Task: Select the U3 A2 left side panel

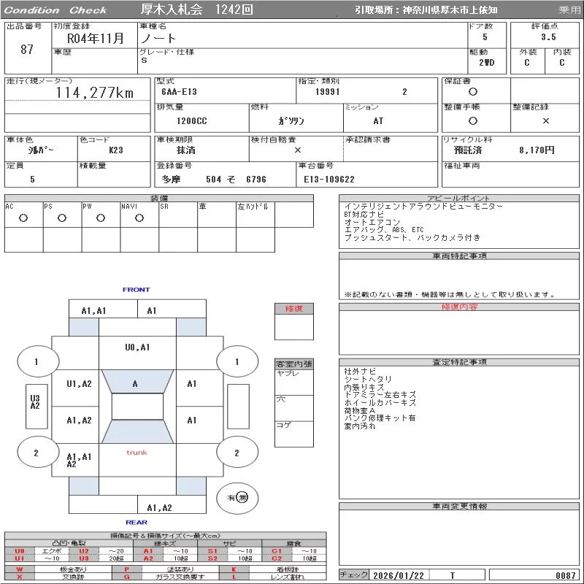Action: point(35,402)
